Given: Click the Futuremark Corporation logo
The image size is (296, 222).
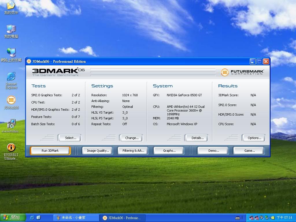Looking at the screenshot, I should coord(243,72).
